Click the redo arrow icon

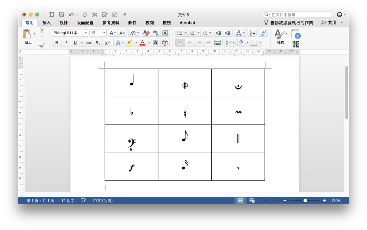tap(85, 14)
